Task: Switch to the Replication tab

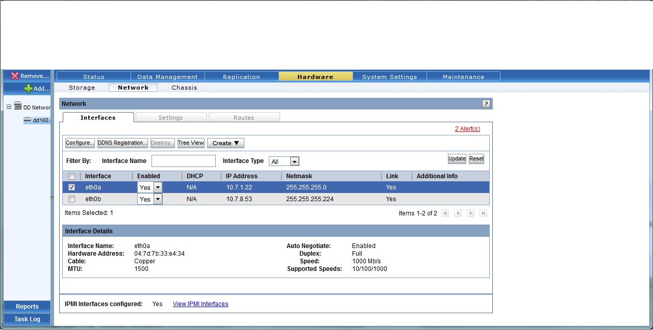Action: click(241, 76)
